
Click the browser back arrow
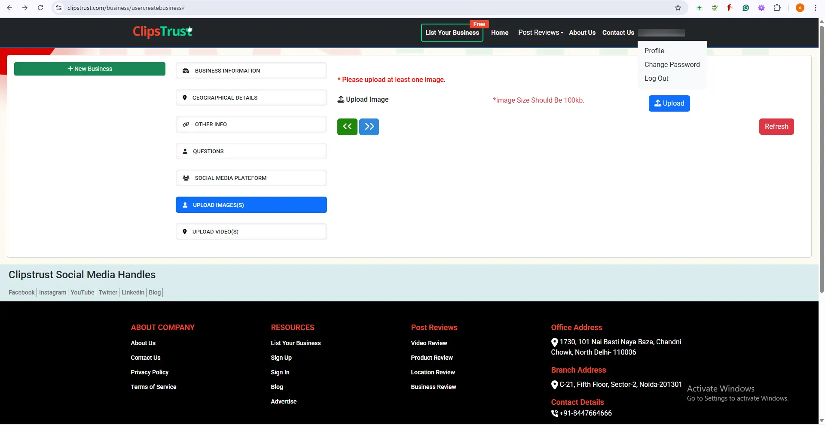(x=9, y=8)
